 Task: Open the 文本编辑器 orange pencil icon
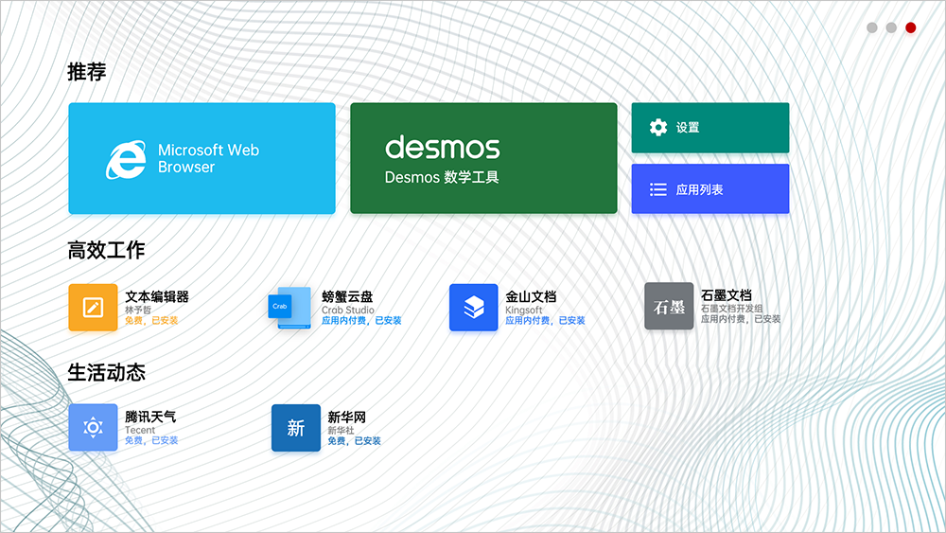(93, 308)
